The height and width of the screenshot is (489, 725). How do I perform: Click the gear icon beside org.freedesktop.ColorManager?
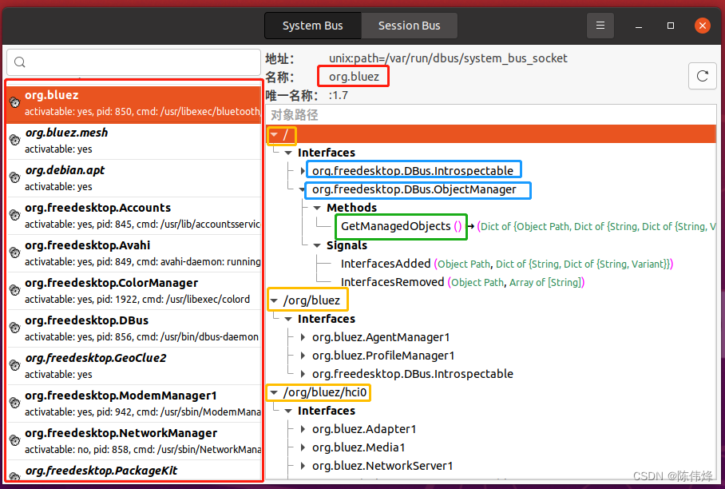click(15, 289)
